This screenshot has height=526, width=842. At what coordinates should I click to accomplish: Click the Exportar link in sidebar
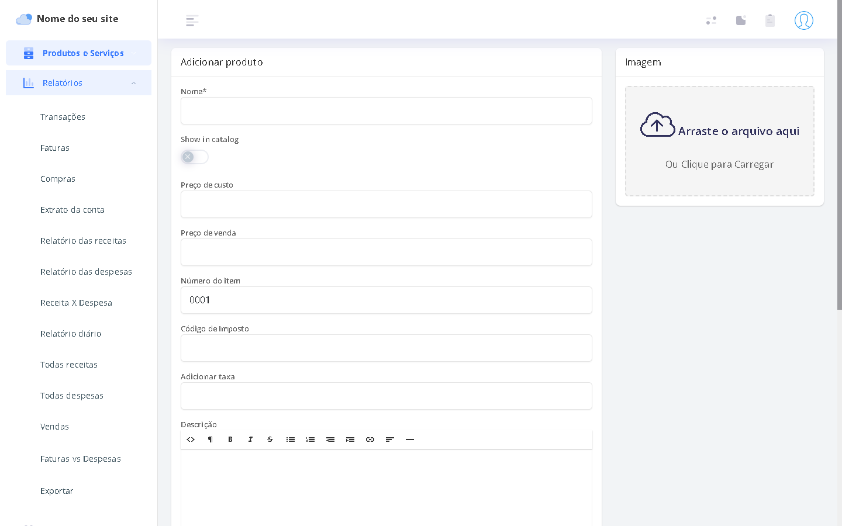click(57, 491)
